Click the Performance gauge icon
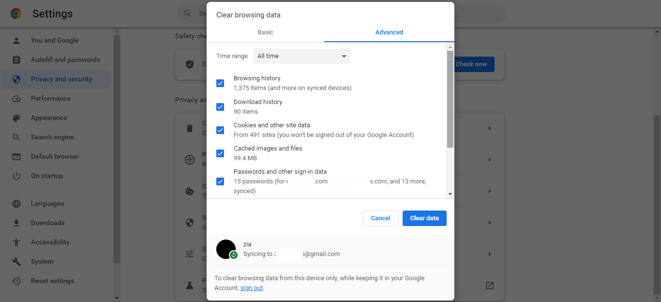The height and width of the screenshot is (302, 661). [x=16, y=99]
